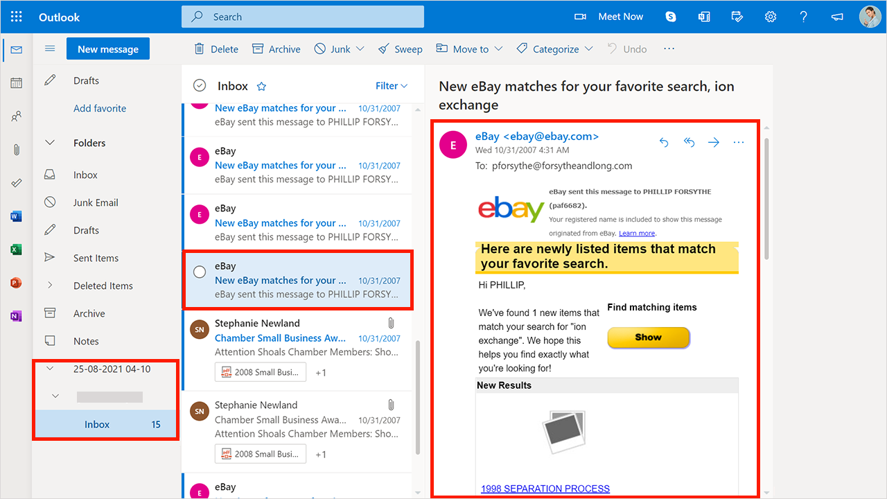Image resolution: width=887 pixels, height=499 pixels.
Task: Click Sweep in the toolbar
Action: 400,49
